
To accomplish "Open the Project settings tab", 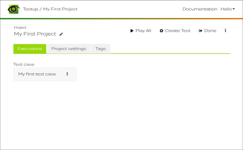I will coord(69,49).
